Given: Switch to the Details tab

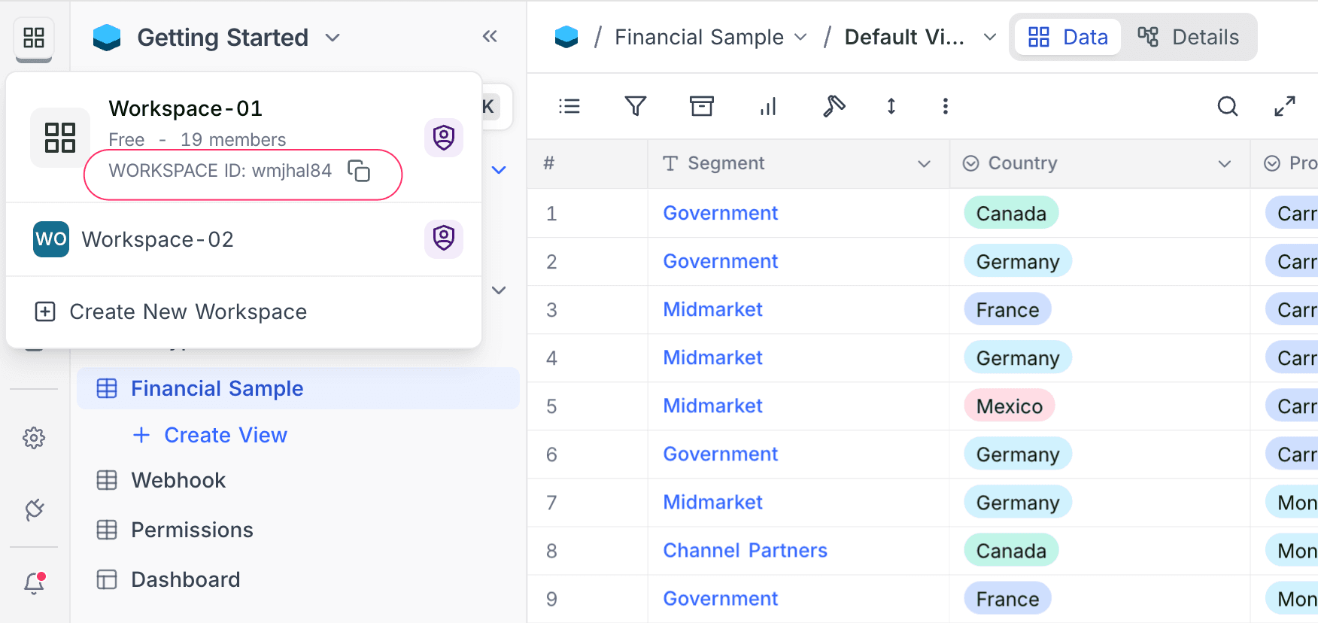Looking at the screenshot, I should (x=1189, y=37).
